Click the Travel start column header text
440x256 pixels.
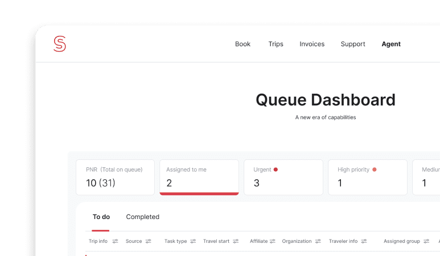[x=216, y=241]
